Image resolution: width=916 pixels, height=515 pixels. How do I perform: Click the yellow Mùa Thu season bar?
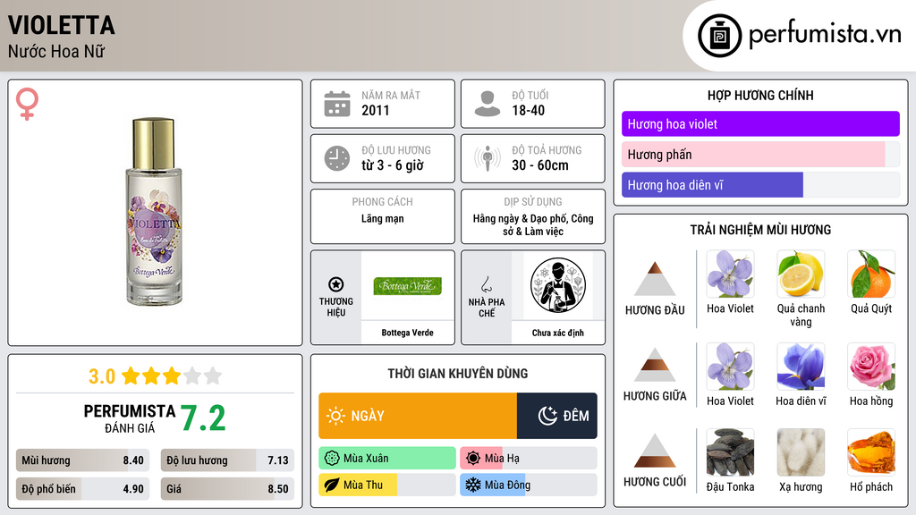[x=387, y=485]
